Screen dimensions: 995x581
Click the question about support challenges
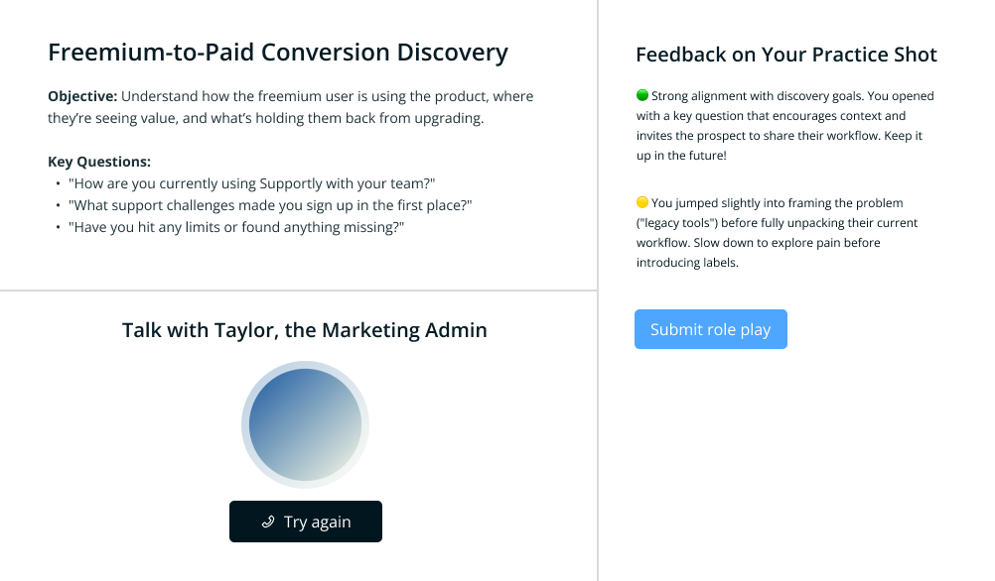(x=270, y=205)
